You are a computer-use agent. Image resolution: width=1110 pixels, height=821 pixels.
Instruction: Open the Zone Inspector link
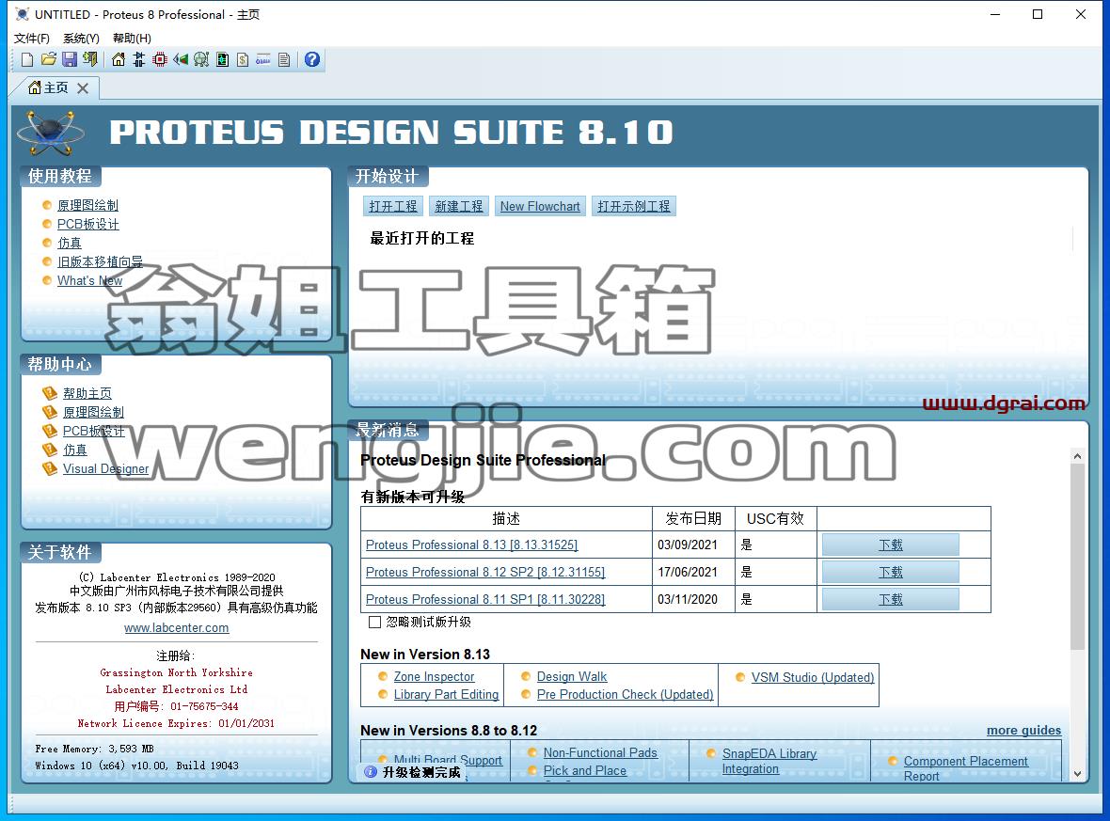click(x=434, y=676)
